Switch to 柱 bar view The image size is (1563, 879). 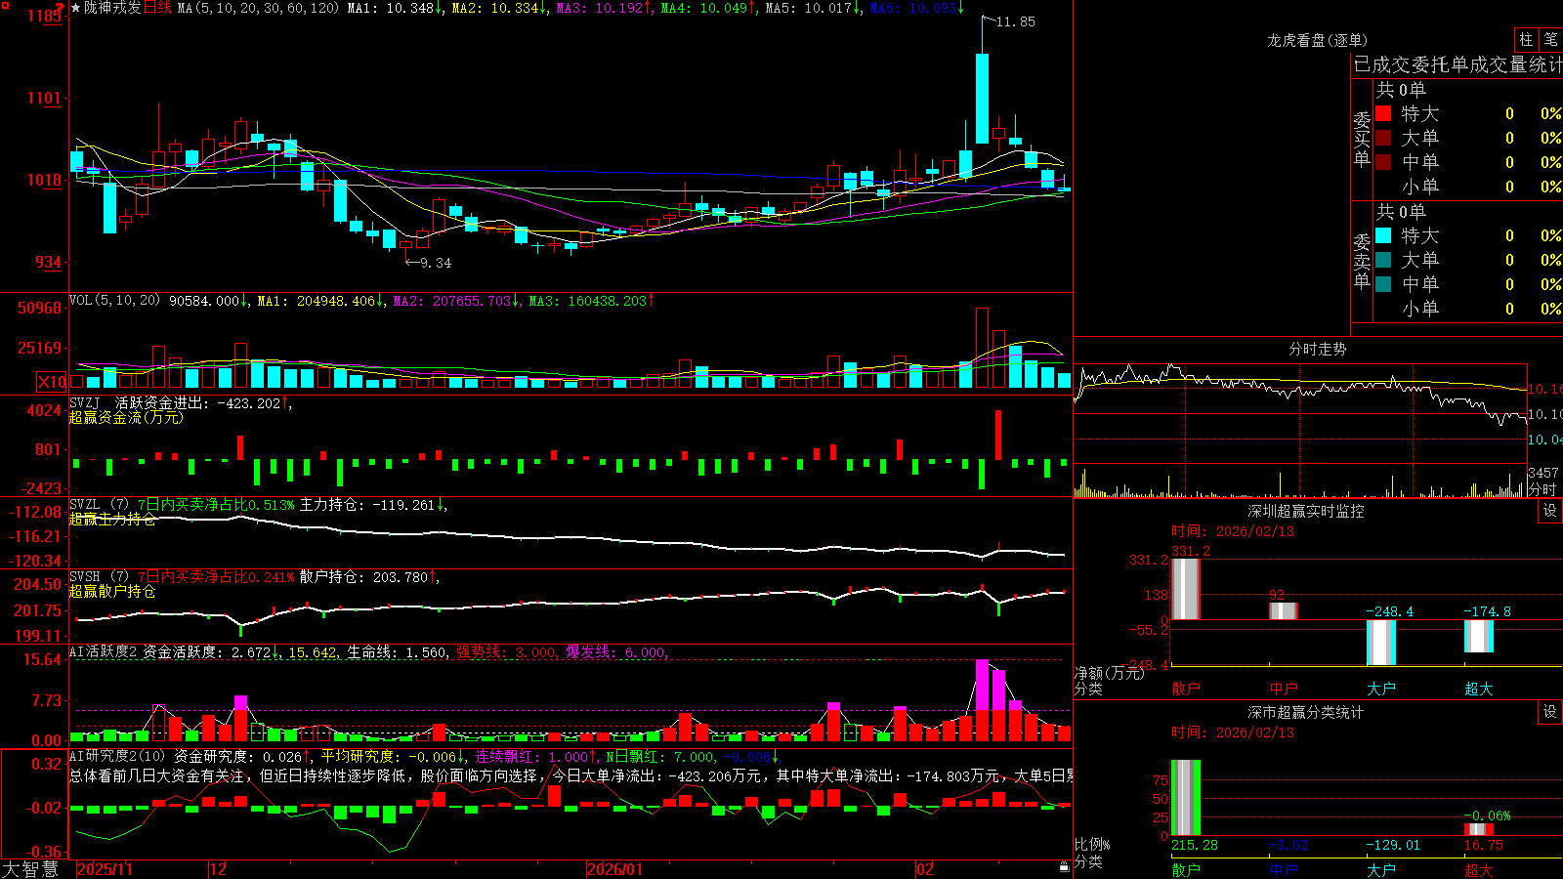click(x=1526, y=40)
